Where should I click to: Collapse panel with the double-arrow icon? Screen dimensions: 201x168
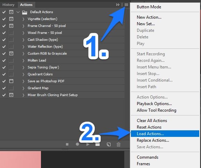[x=118, y=5]
